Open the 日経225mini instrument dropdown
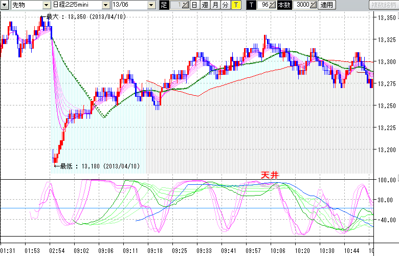 [106, 5]
